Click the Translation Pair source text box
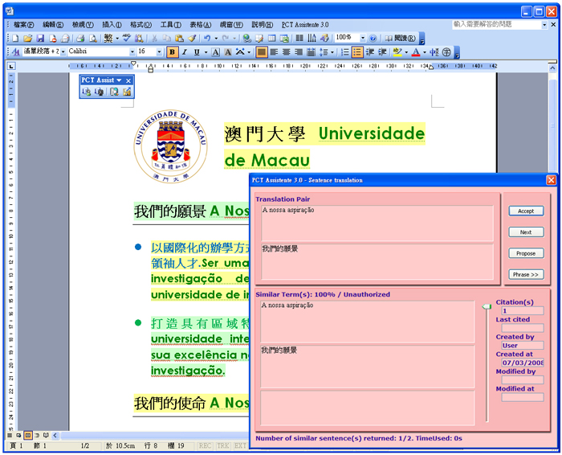 coord(377,223)
